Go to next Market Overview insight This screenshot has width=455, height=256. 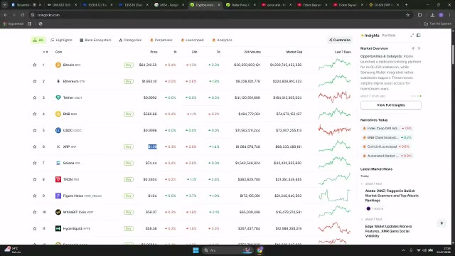pos(419,48)
